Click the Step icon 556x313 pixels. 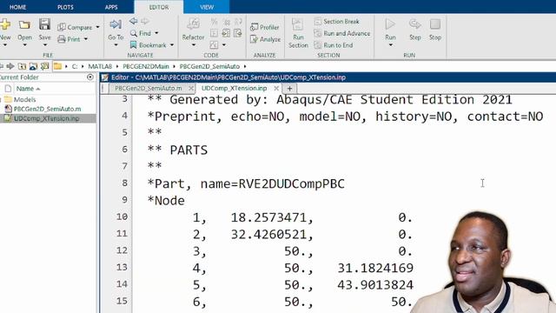click(x=415, y=24)
